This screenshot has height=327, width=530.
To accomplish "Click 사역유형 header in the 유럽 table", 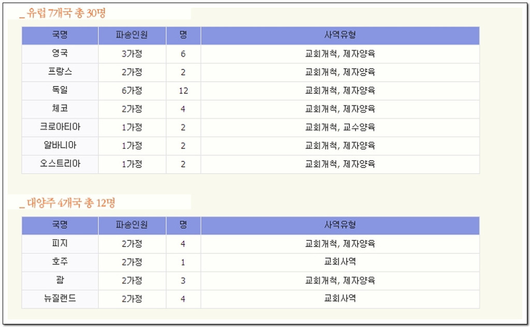I will [340, 35].
